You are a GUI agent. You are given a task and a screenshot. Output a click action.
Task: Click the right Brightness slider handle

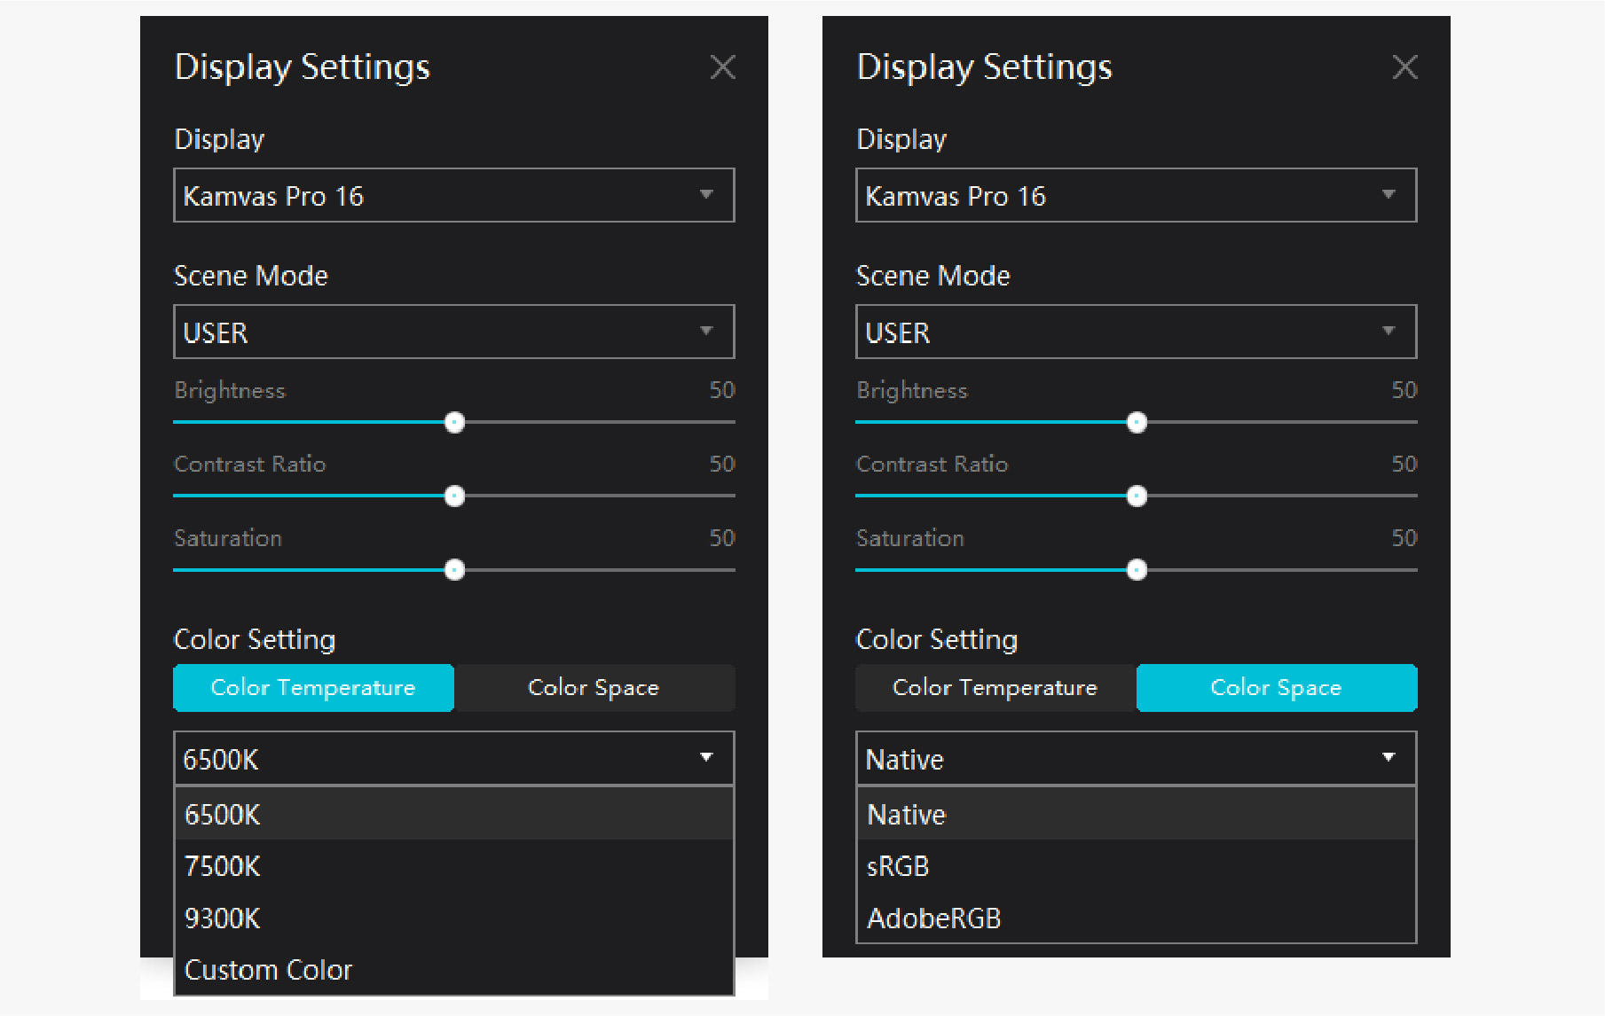pyautogui.click(x=1137, y=423)
